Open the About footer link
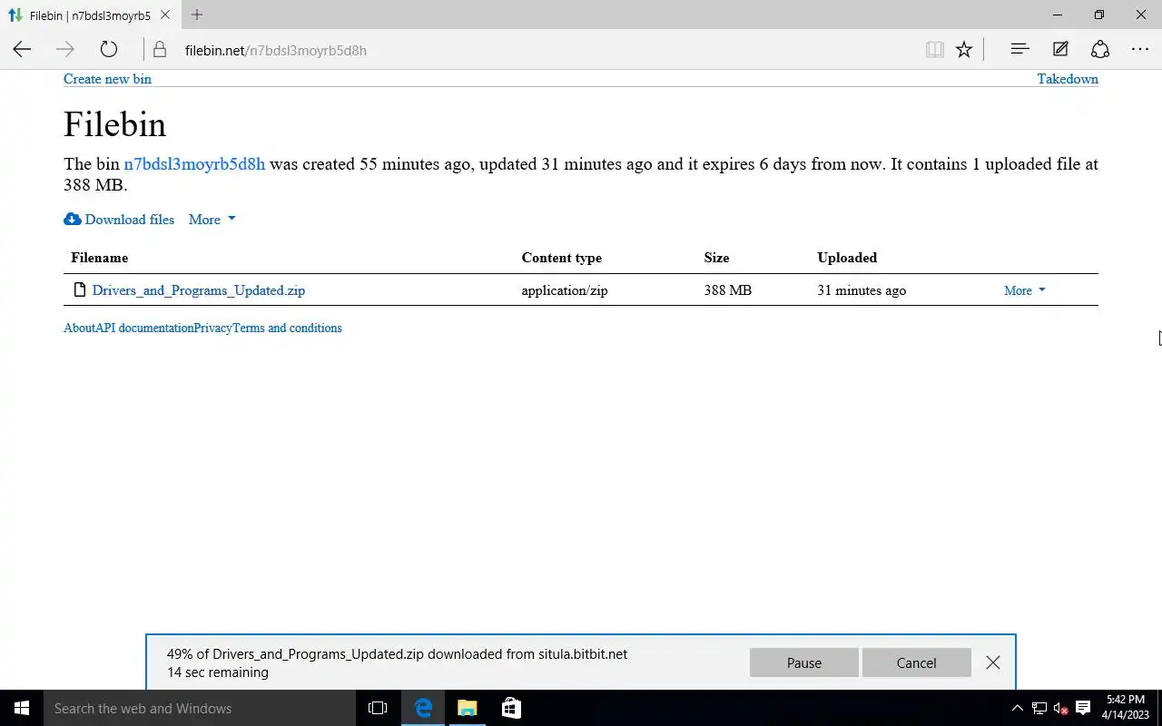 pos(79,328)
